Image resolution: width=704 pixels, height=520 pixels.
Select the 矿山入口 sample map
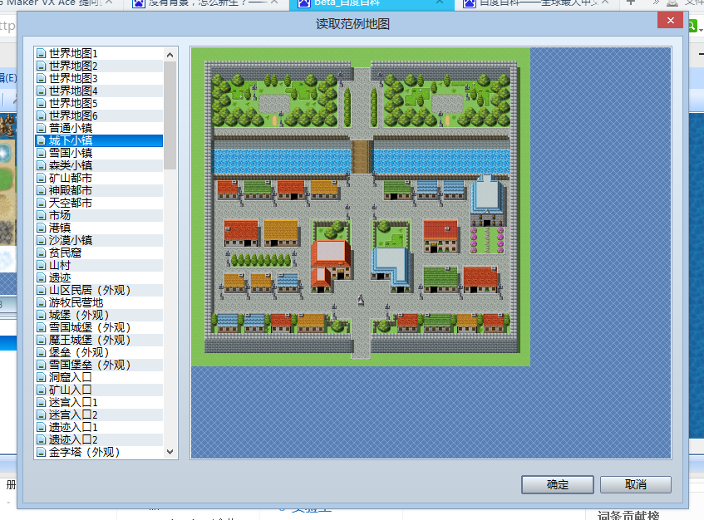click(x=99, y=390)
